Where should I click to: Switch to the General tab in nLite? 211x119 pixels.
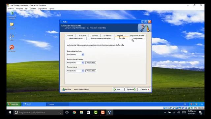(70, 36)
